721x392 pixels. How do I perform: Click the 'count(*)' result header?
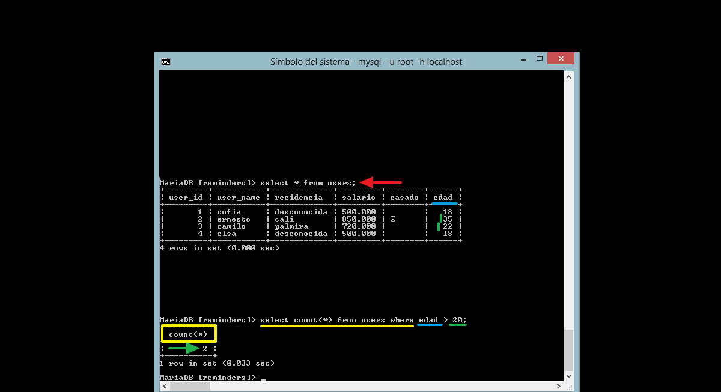(188, 334)
